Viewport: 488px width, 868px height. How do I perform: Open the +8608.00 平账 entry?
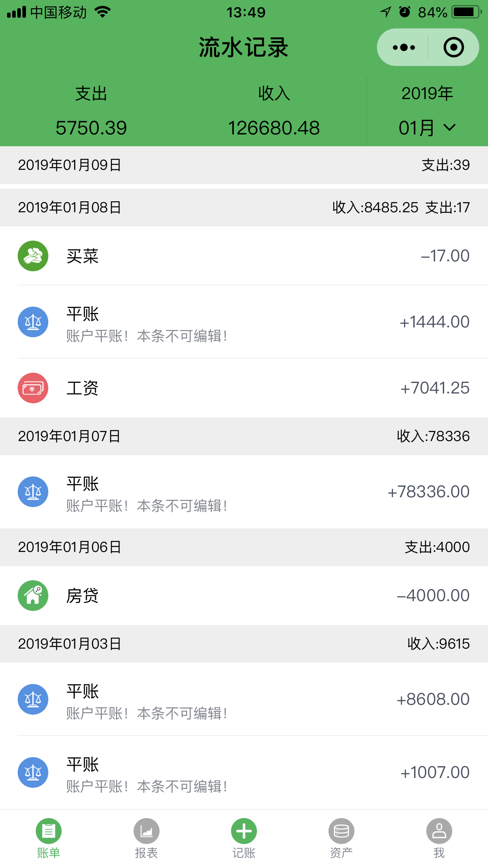click(x=244, y=699)
